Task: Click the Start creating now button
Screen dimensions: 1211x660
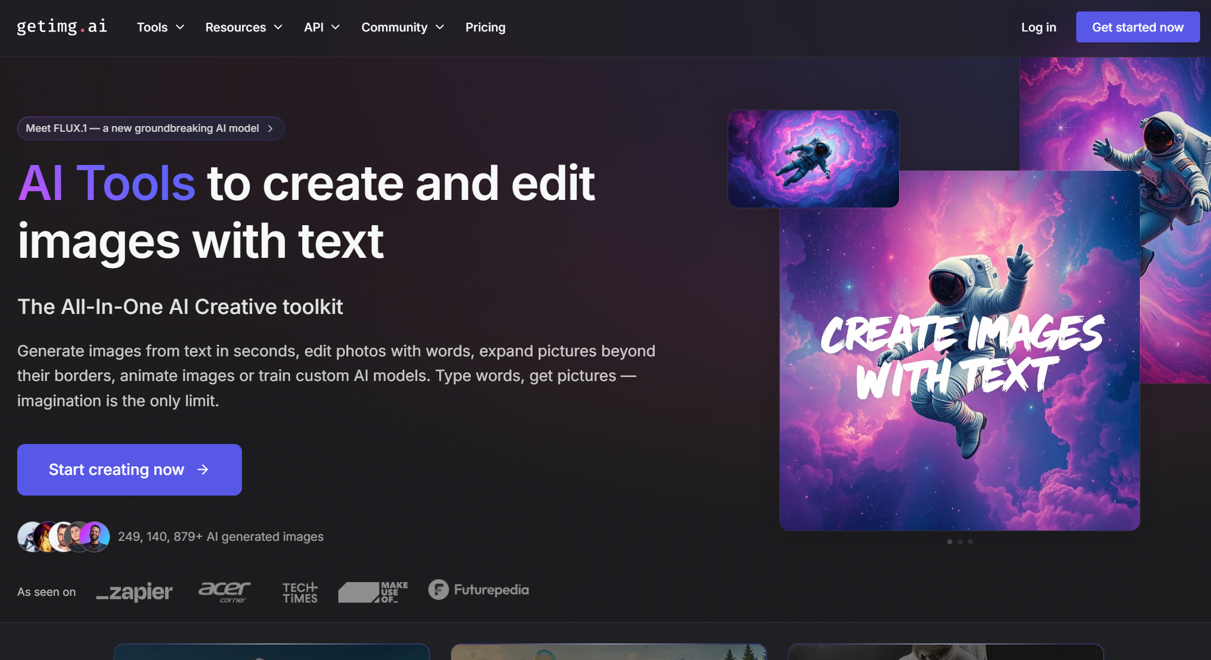Action: coord(130,470)
